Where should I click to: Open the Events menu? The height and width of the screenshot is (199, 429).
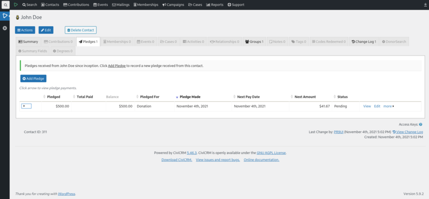[100, 5]
